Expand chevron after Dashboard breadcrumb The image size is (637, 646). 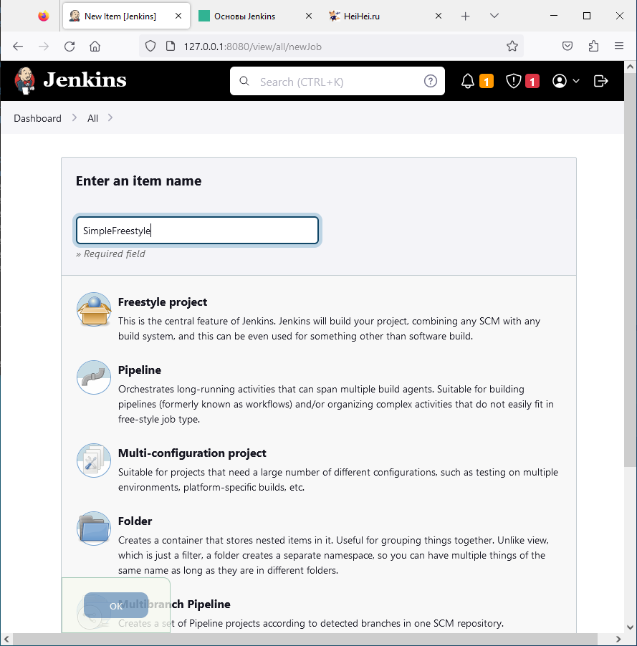point(75,118)
